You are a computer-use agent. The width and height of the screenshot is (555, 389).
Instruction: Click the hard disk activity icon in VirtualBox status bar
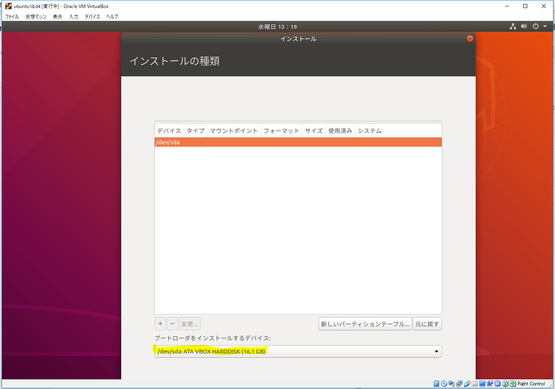[436, 384]
